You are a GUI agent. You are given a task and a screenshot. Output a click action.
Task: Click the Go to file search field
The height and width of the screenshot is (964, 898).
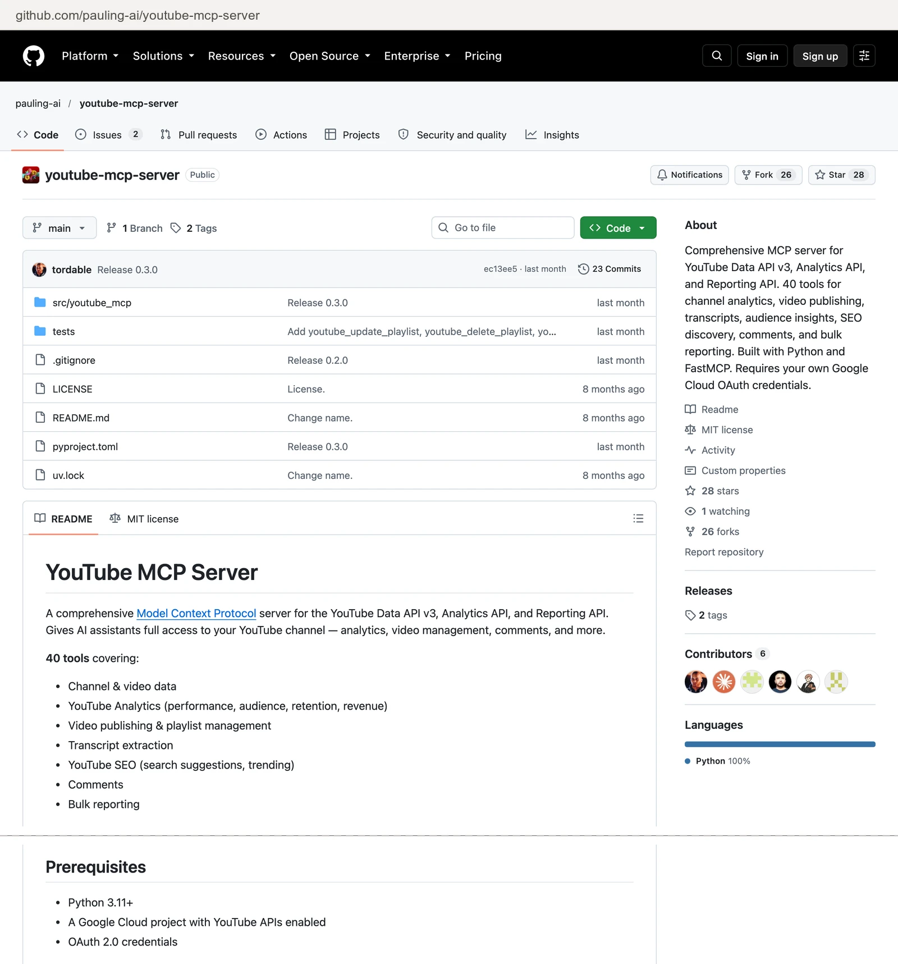point(503,227)
